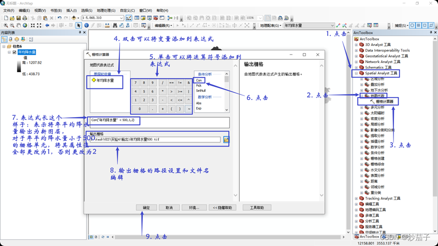Open the 视图(V) menu
This screenshot has width=438, height=246.
40,10
